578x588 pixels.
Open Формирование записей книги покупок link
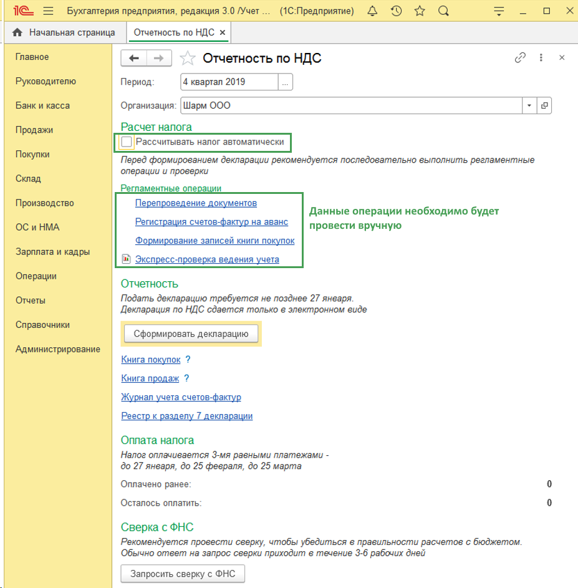click(215, 240)
